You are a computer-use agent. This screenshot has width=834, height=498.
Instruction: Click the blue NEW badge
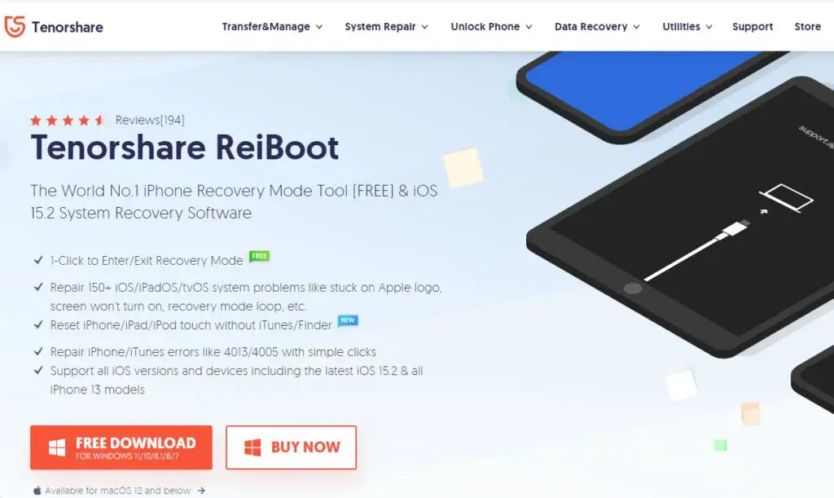pyautogui.click(x=348, y=320)
